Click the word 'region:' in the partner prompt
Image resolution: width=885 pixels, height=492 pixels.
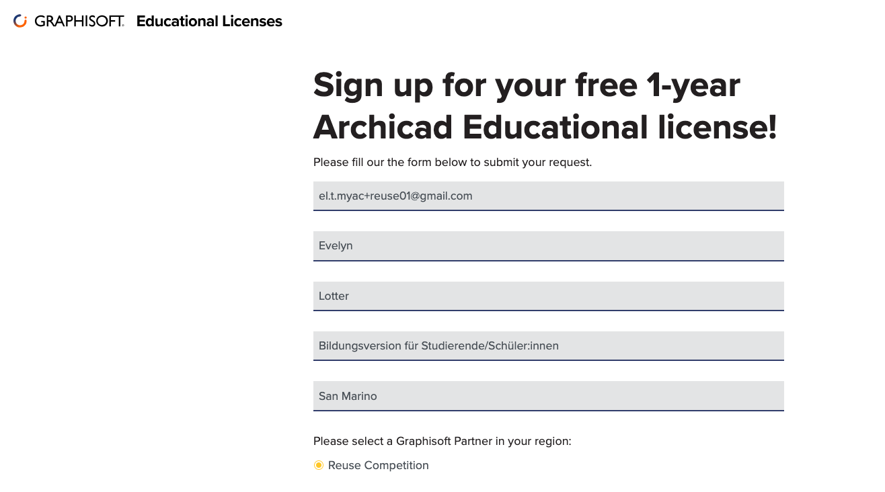(x=551, y=442)
